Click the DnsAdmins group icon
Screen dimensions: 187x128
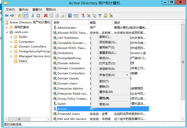(x=55, y=53)
